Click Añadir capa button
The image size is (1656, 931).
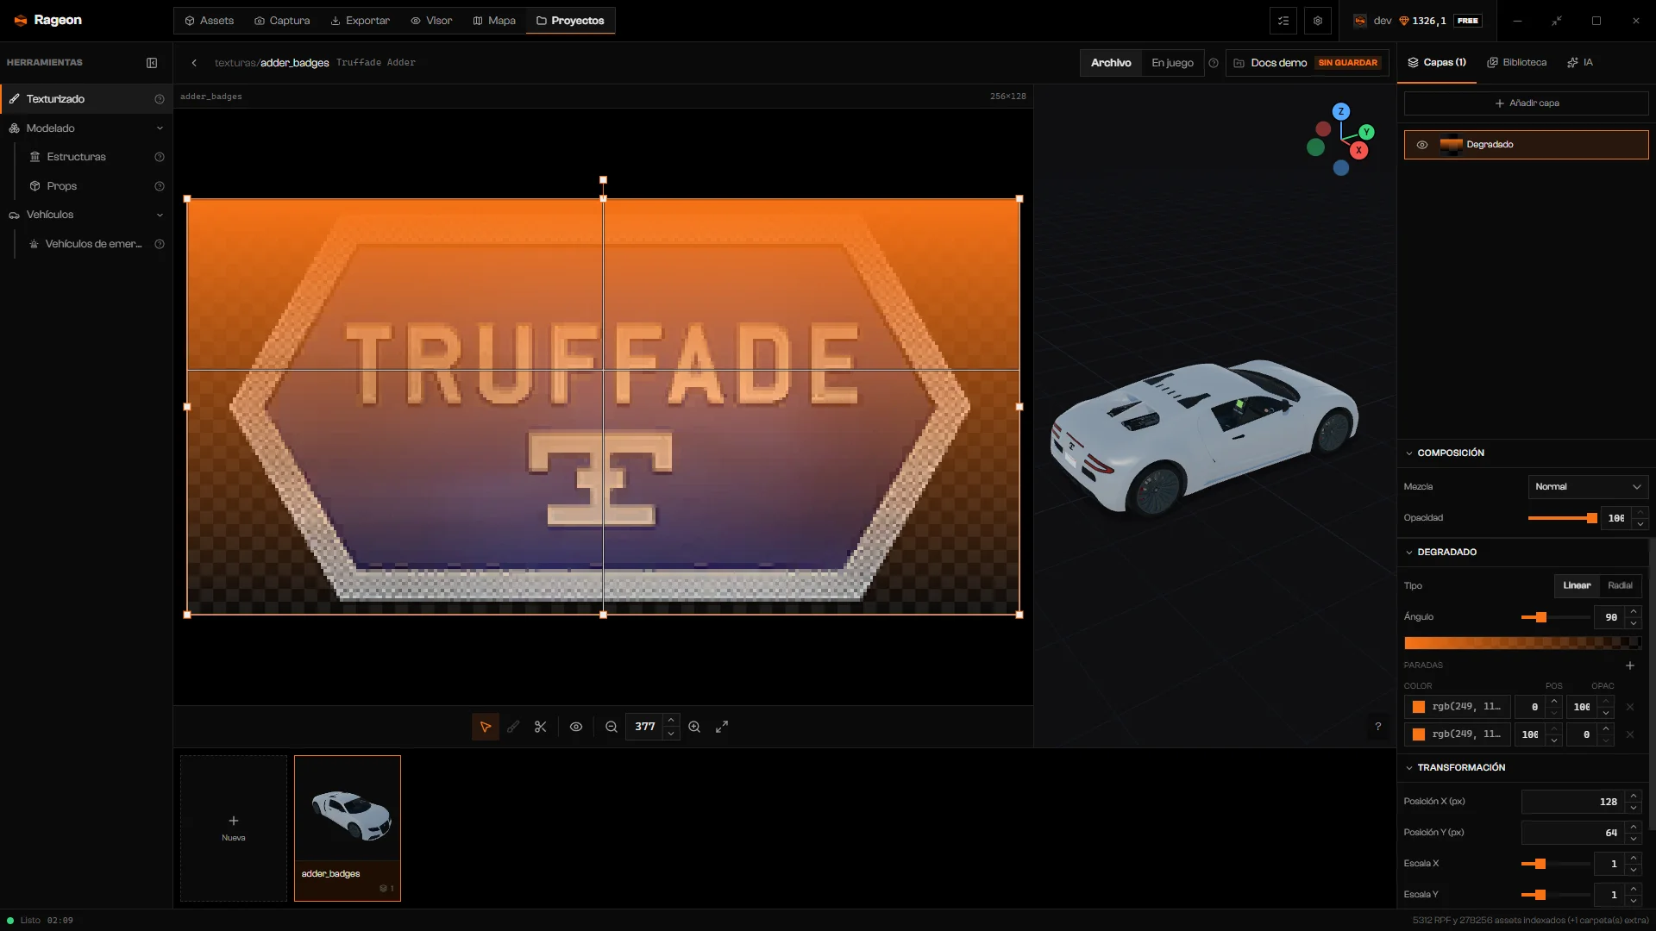click(1526, 103)
